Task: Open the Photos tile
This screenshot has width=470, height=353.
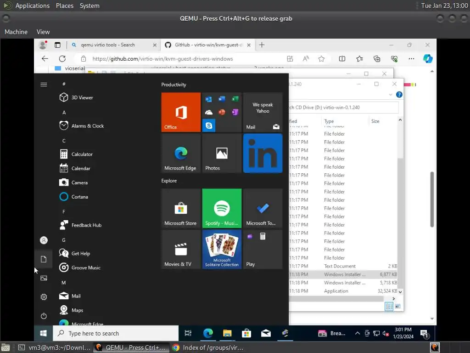Action: (x=222, y=154)
